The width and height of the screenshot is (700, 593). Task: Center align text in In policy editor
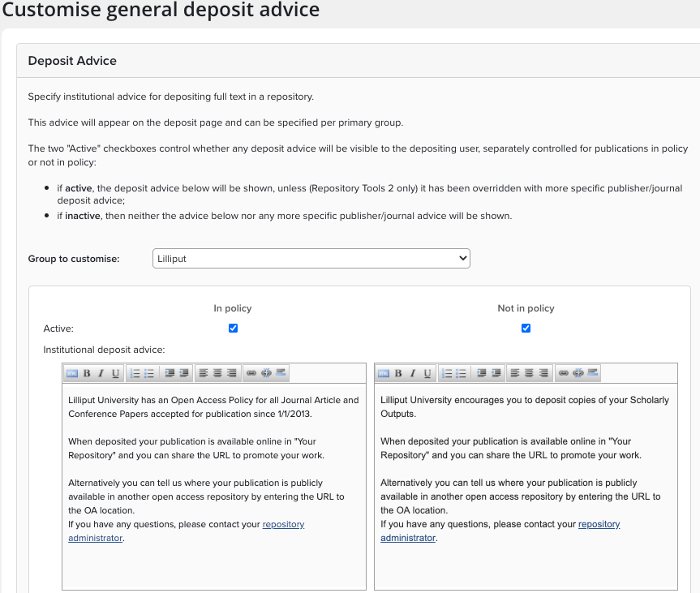[x=218, y=373]
